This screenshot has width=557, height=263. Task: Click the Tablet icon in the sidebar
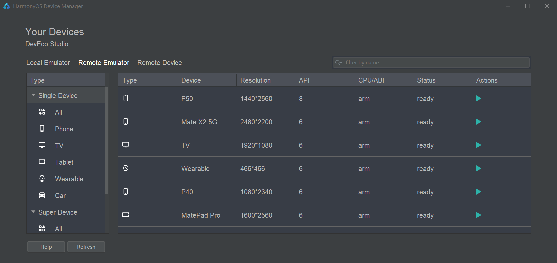[42, 162]
